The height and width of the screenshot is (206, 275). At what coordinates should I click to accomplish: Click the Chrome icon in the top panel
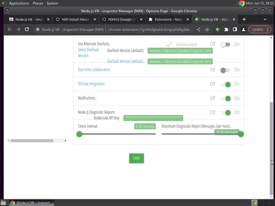coord(241,3)
